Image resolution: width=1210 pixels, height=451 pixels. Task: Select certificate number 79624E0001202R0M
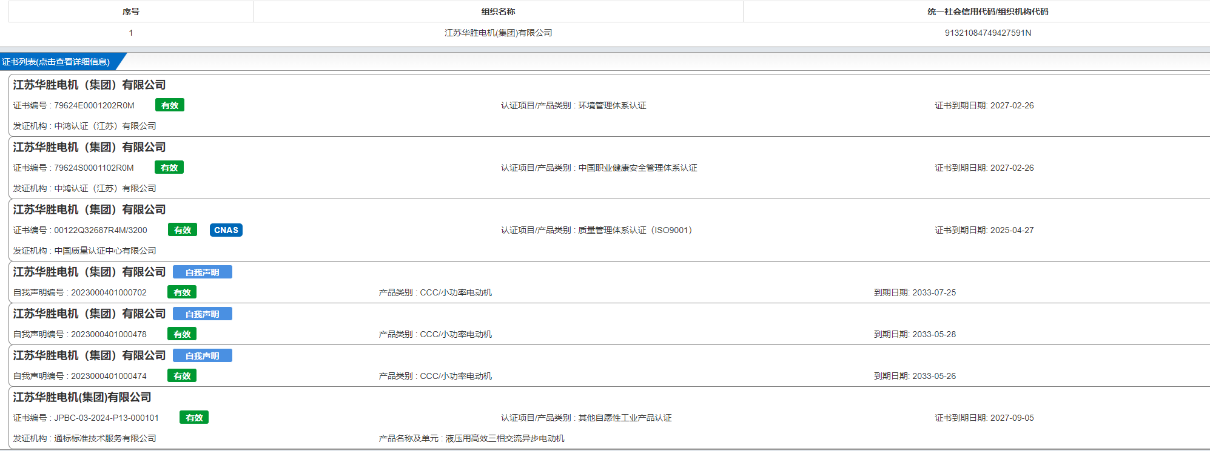pos(94,105)
